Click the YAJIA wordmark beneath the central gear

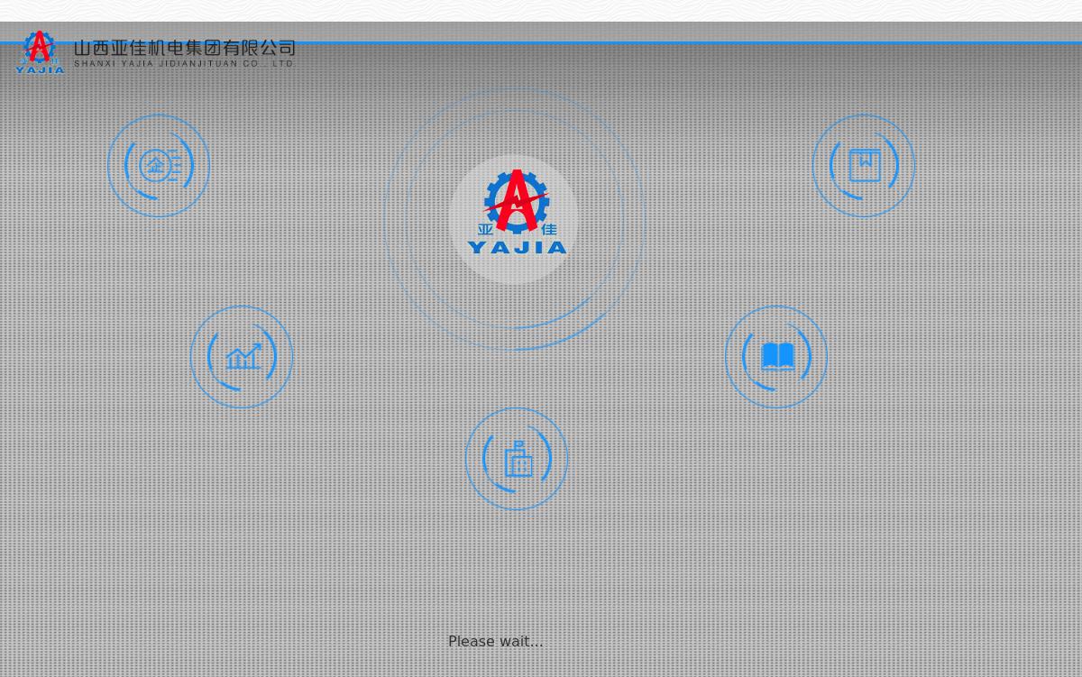click(517, 247)
